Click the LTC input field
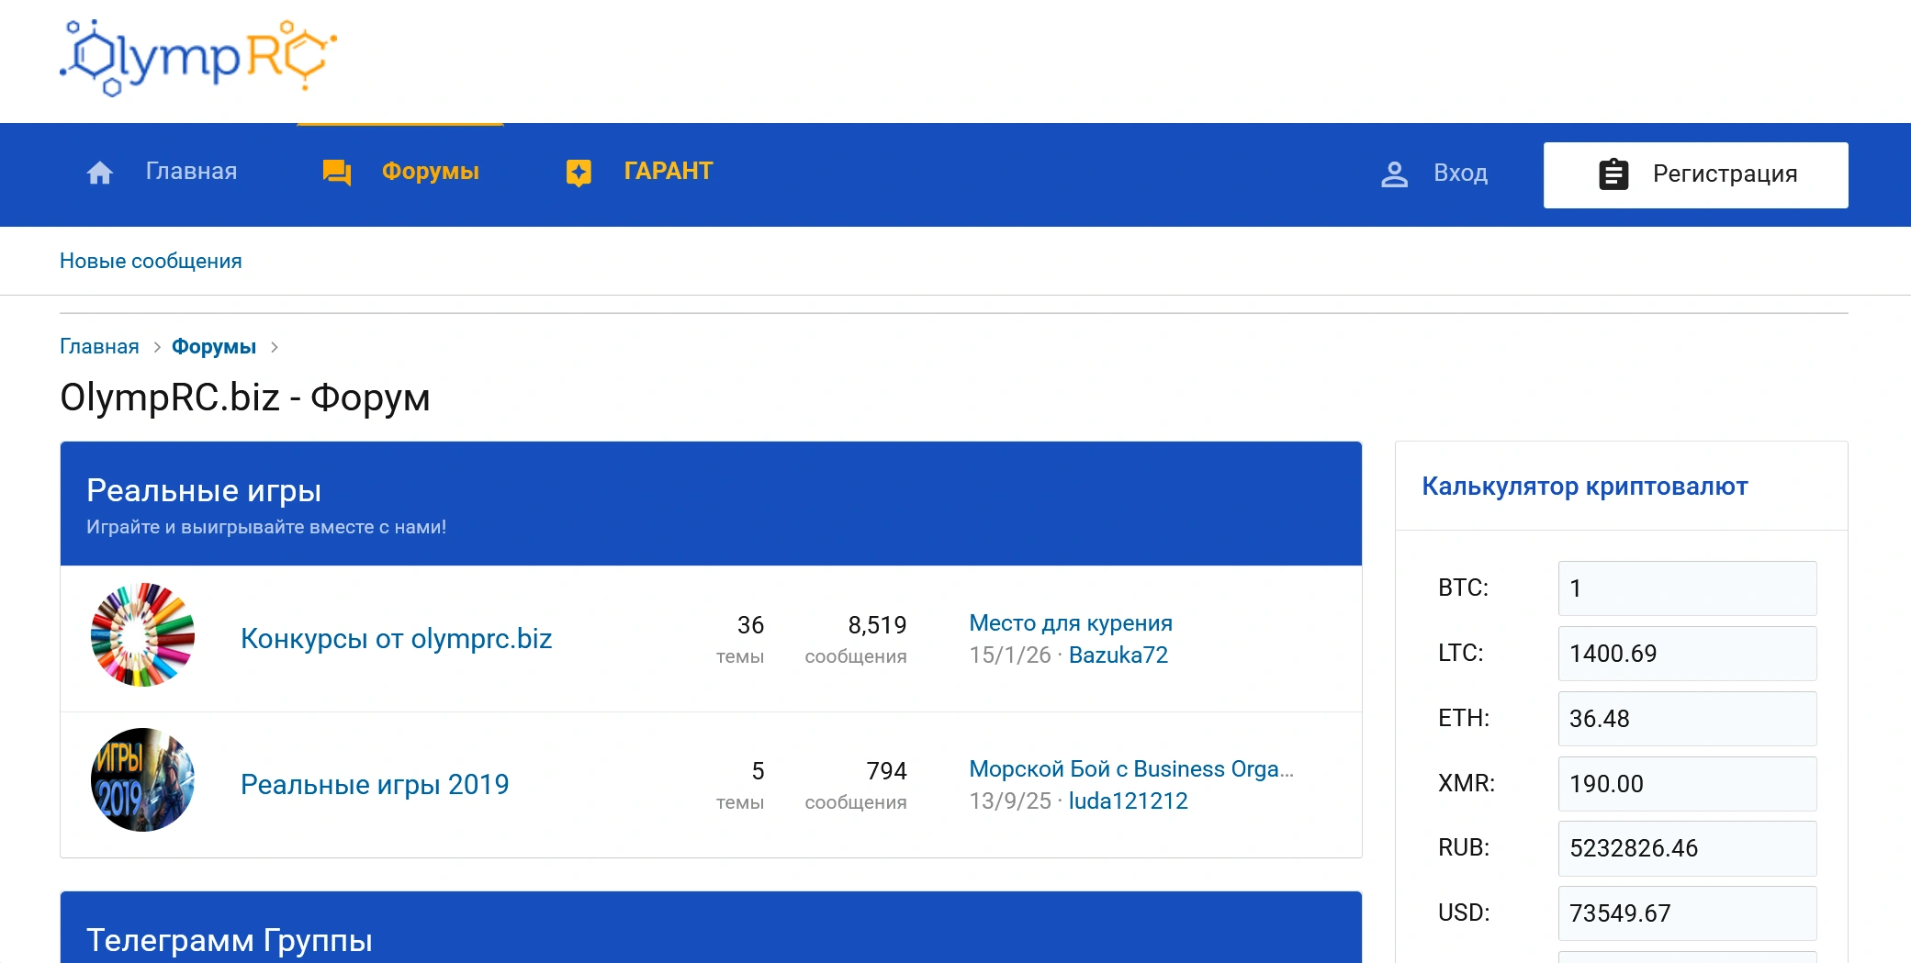 (1687, 654)
